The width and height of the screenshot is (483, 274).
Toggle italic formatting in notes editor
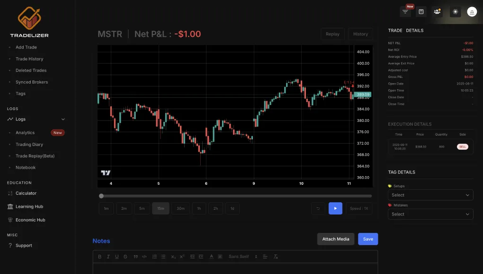point(108,257)
